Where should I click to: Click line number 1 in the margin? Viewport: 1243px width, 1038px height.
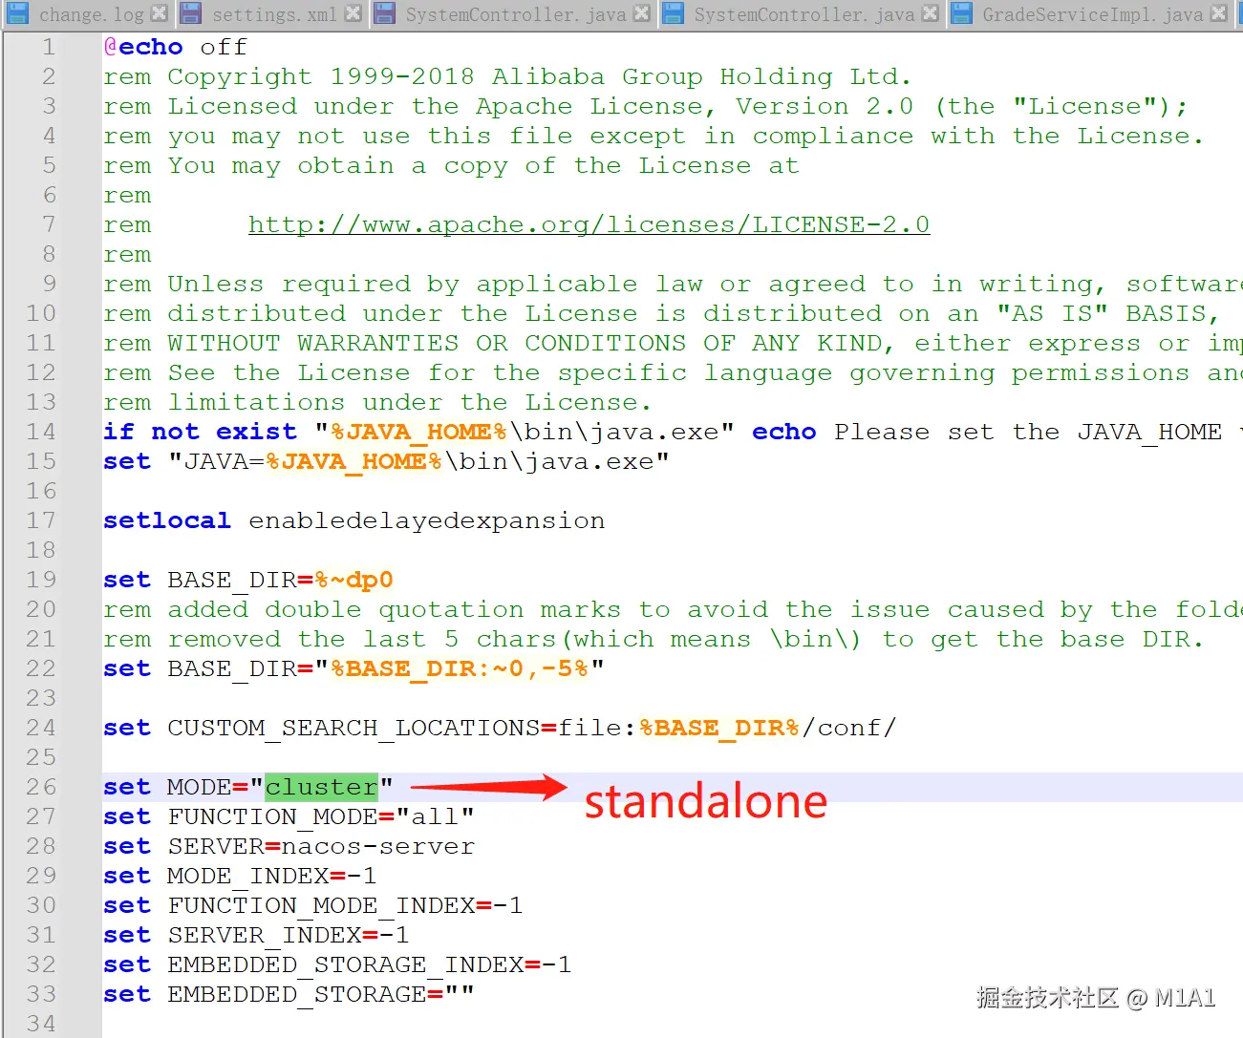(x=49, y=47)
